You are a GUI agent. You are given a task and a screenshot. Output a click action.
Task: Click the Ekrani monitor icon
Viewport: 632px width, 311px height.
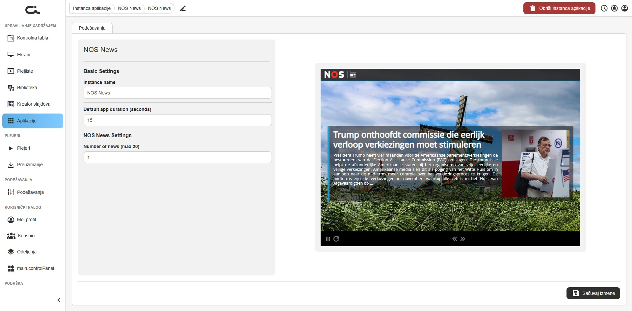11,55
